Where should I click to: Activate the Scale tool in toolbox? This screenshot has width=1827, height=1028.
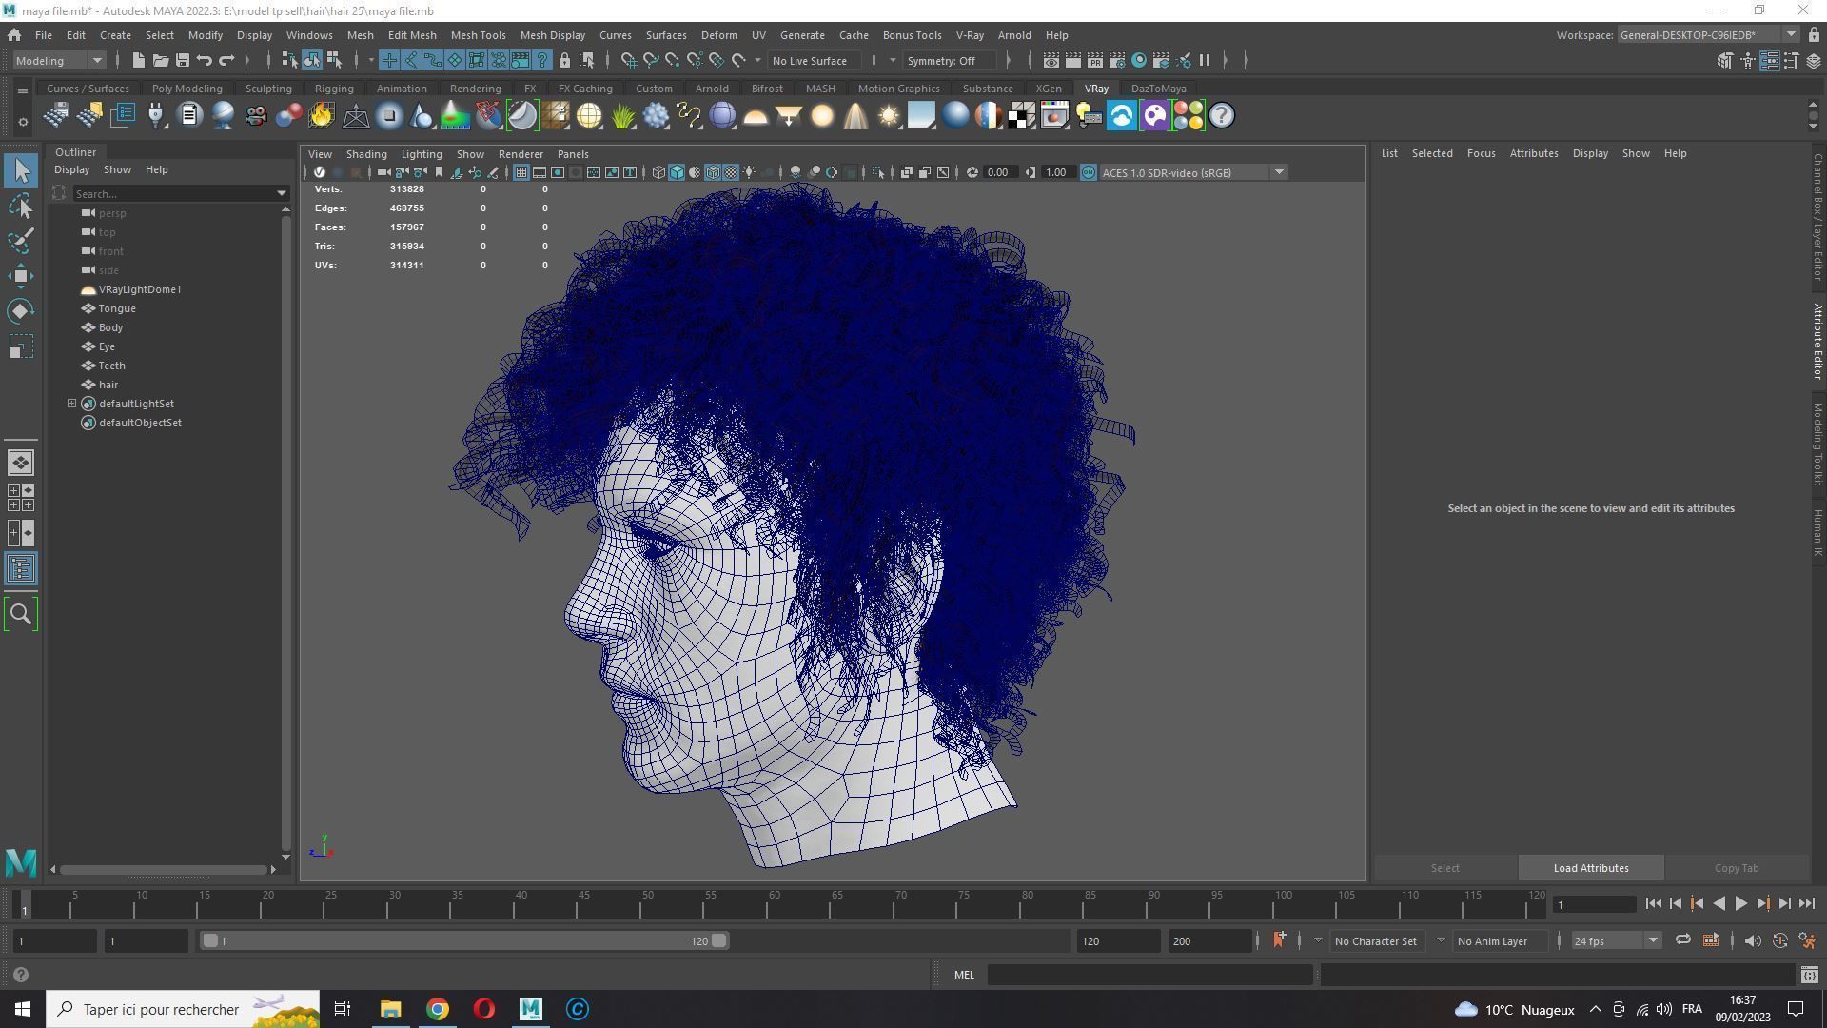pos(21,346)
